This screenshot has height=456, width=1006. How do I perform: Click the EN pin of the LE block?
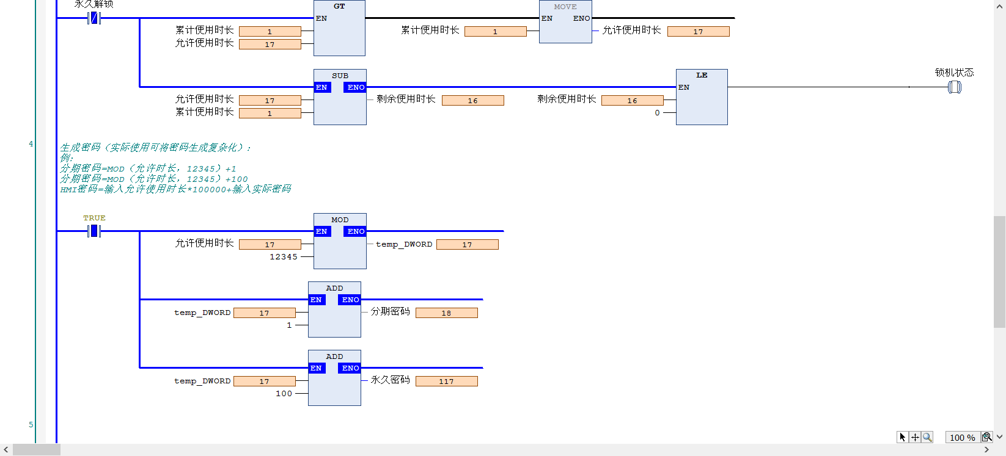pos(684,87)
